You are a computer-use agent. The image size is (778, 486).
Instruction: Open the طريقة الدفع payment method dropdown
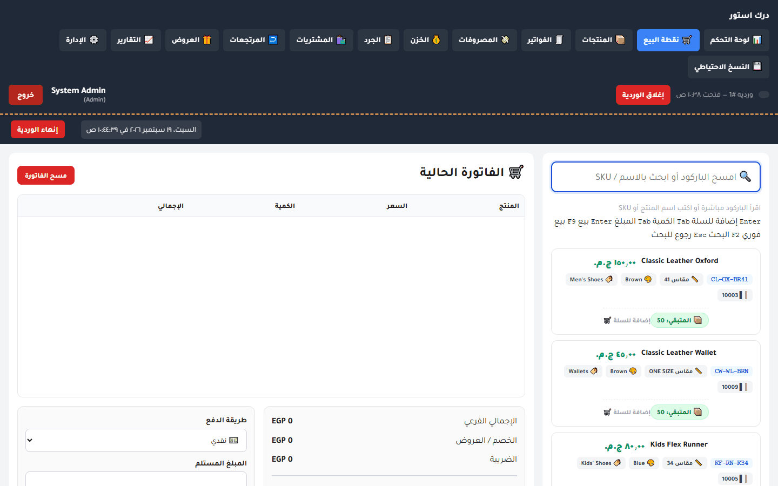pos(136,441)
